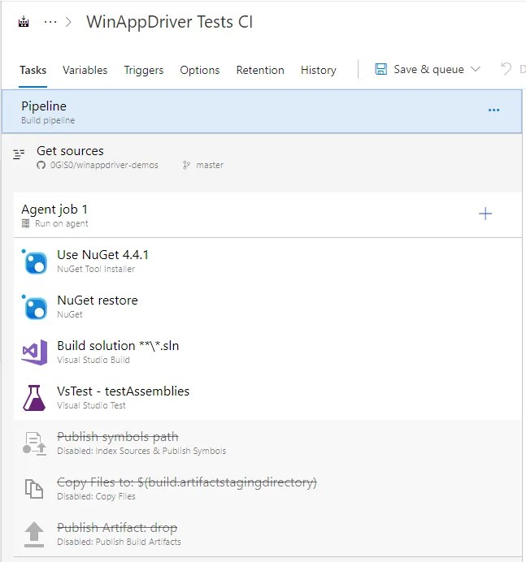Image resolution: width=526 pixels, height=562 pixels.
Task: Open the breadcrumb ellipsis menu
Action: (50, 22)
